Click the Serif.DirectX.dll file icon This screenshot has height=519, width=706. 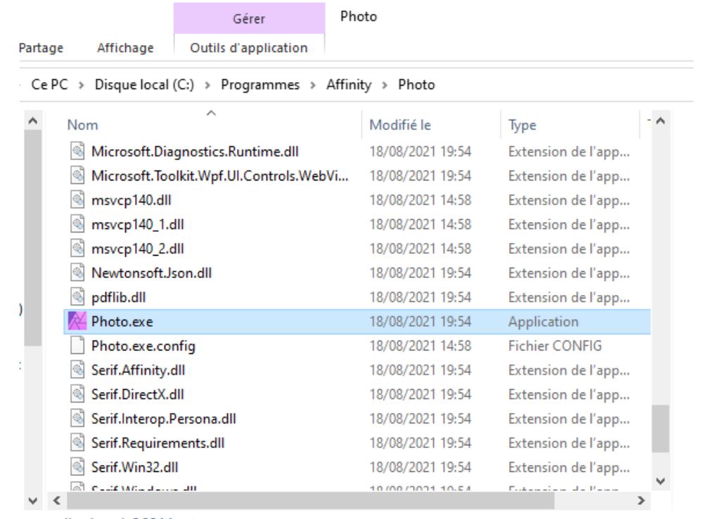77,395
